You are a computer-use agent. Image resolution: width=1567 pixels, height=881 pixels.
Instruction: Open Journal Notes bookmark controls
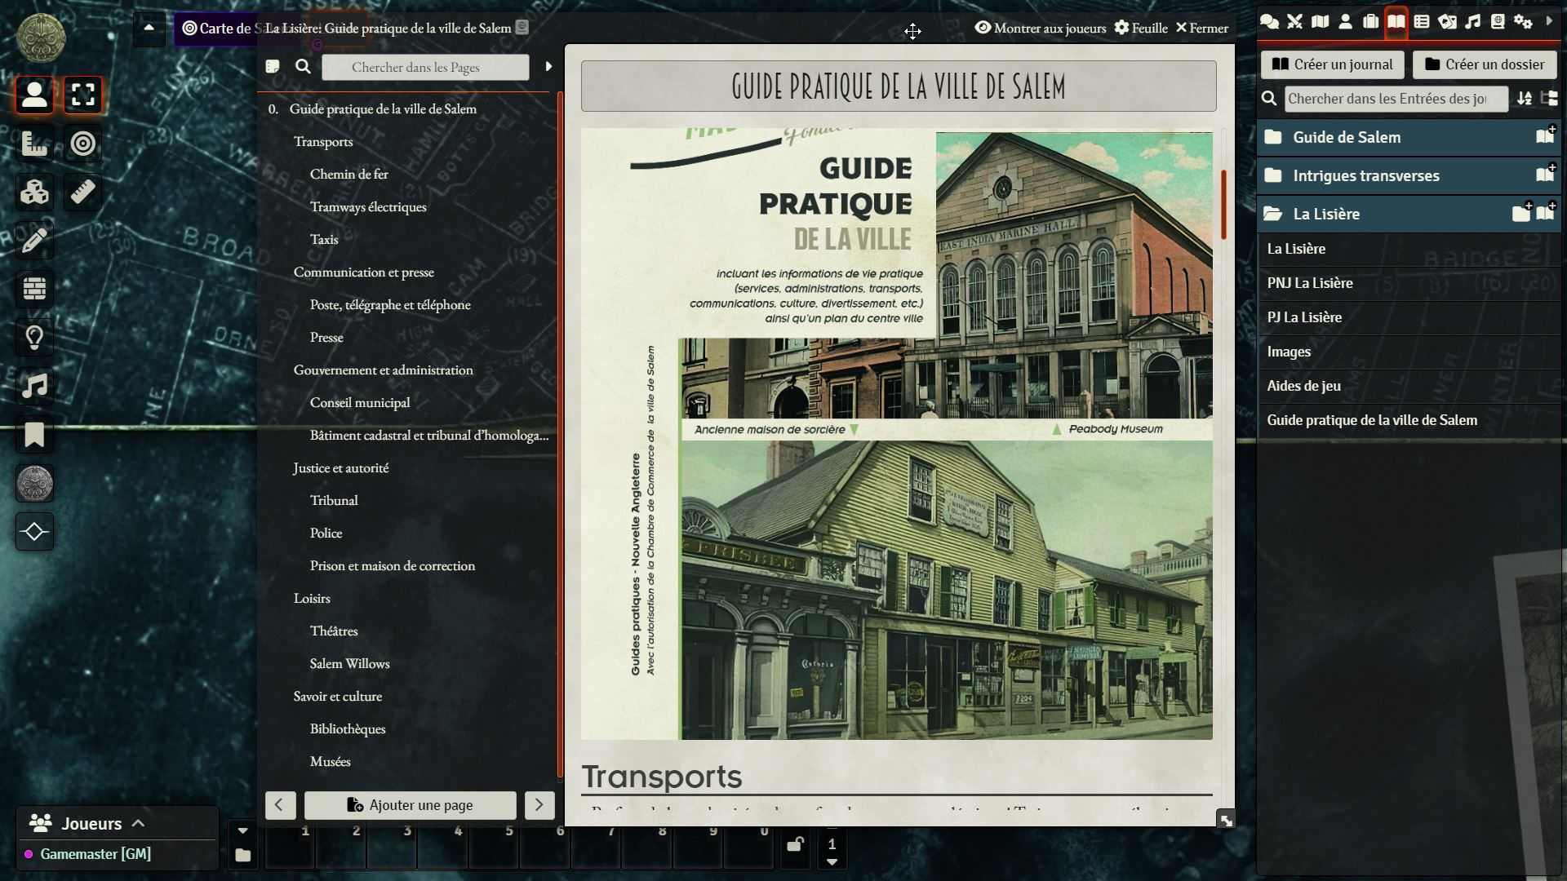(34, 434)
